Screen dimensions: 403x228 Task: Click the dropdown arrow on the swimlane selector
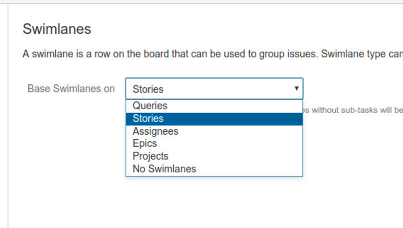[297, 88]
